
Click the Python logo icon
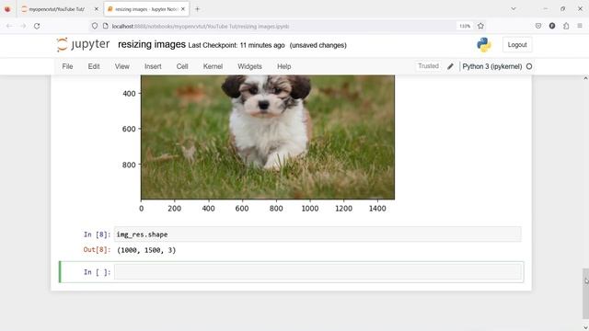(x=484, y=45)
